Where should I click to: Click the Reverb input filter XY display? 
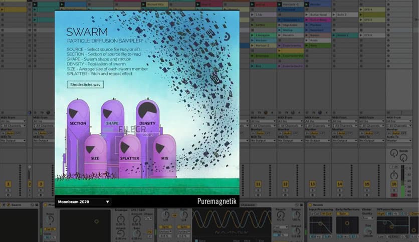point(321,225)
